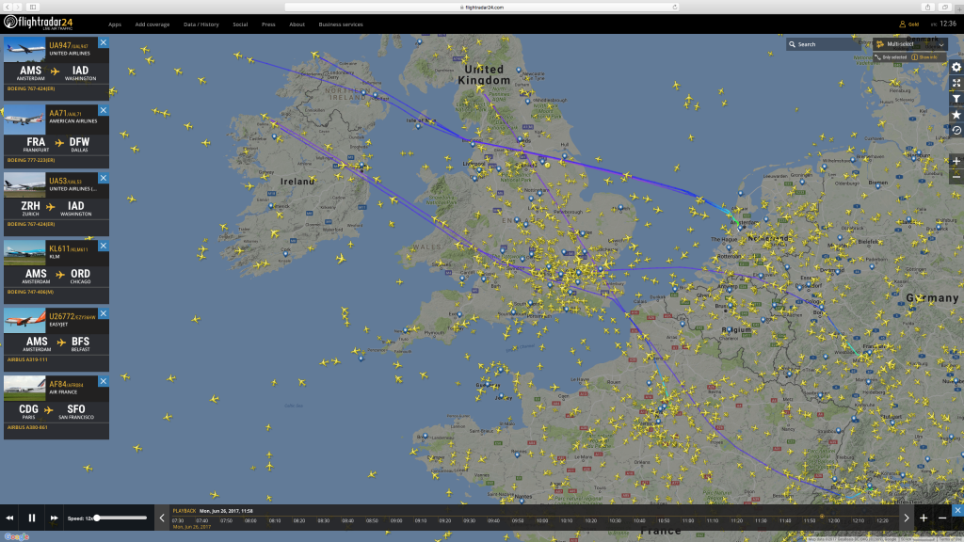Click the Google logo on map
Image resolution: width=964 pixels, height=542 pixels.
(x=17, y=536)
